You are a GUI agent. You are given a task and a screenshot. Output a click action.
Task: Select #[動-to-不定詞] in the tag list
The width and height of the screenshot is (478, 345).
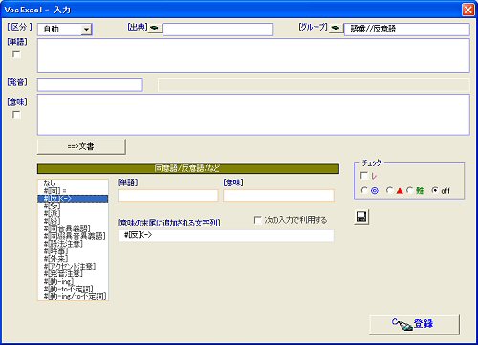click(x=73, y=289)
